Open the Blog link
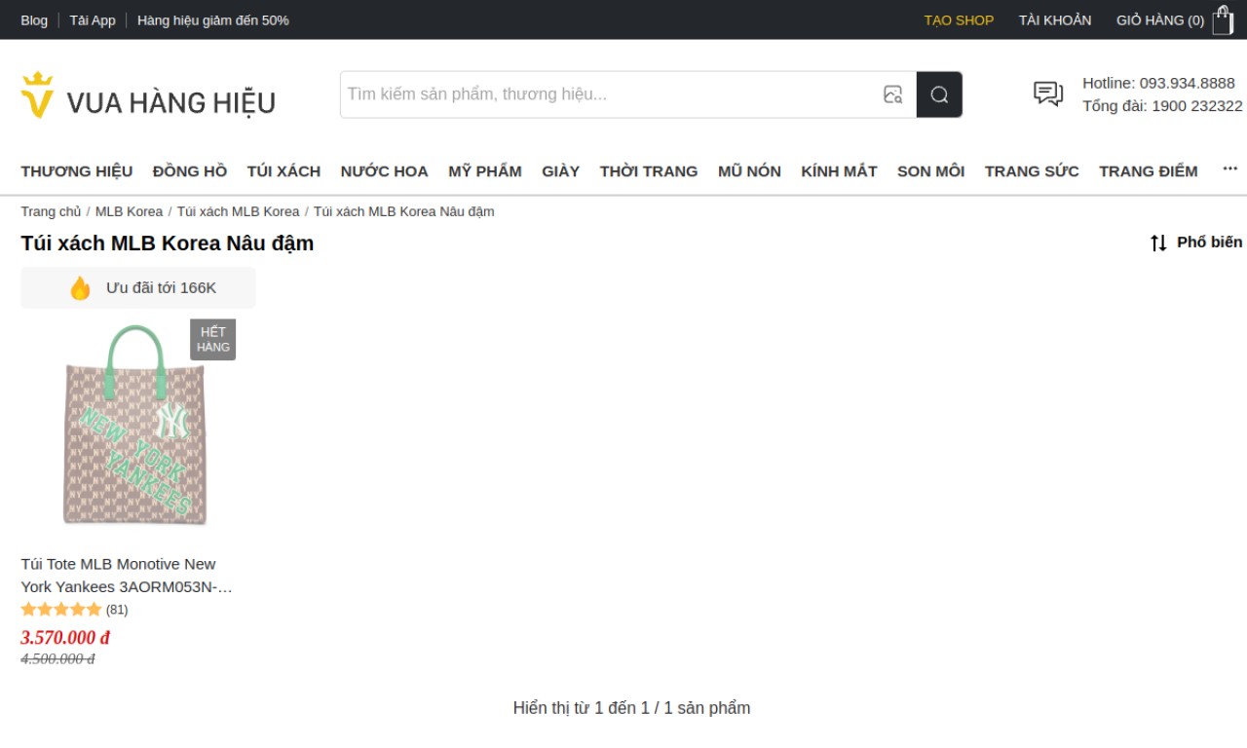 click(34, 20)
